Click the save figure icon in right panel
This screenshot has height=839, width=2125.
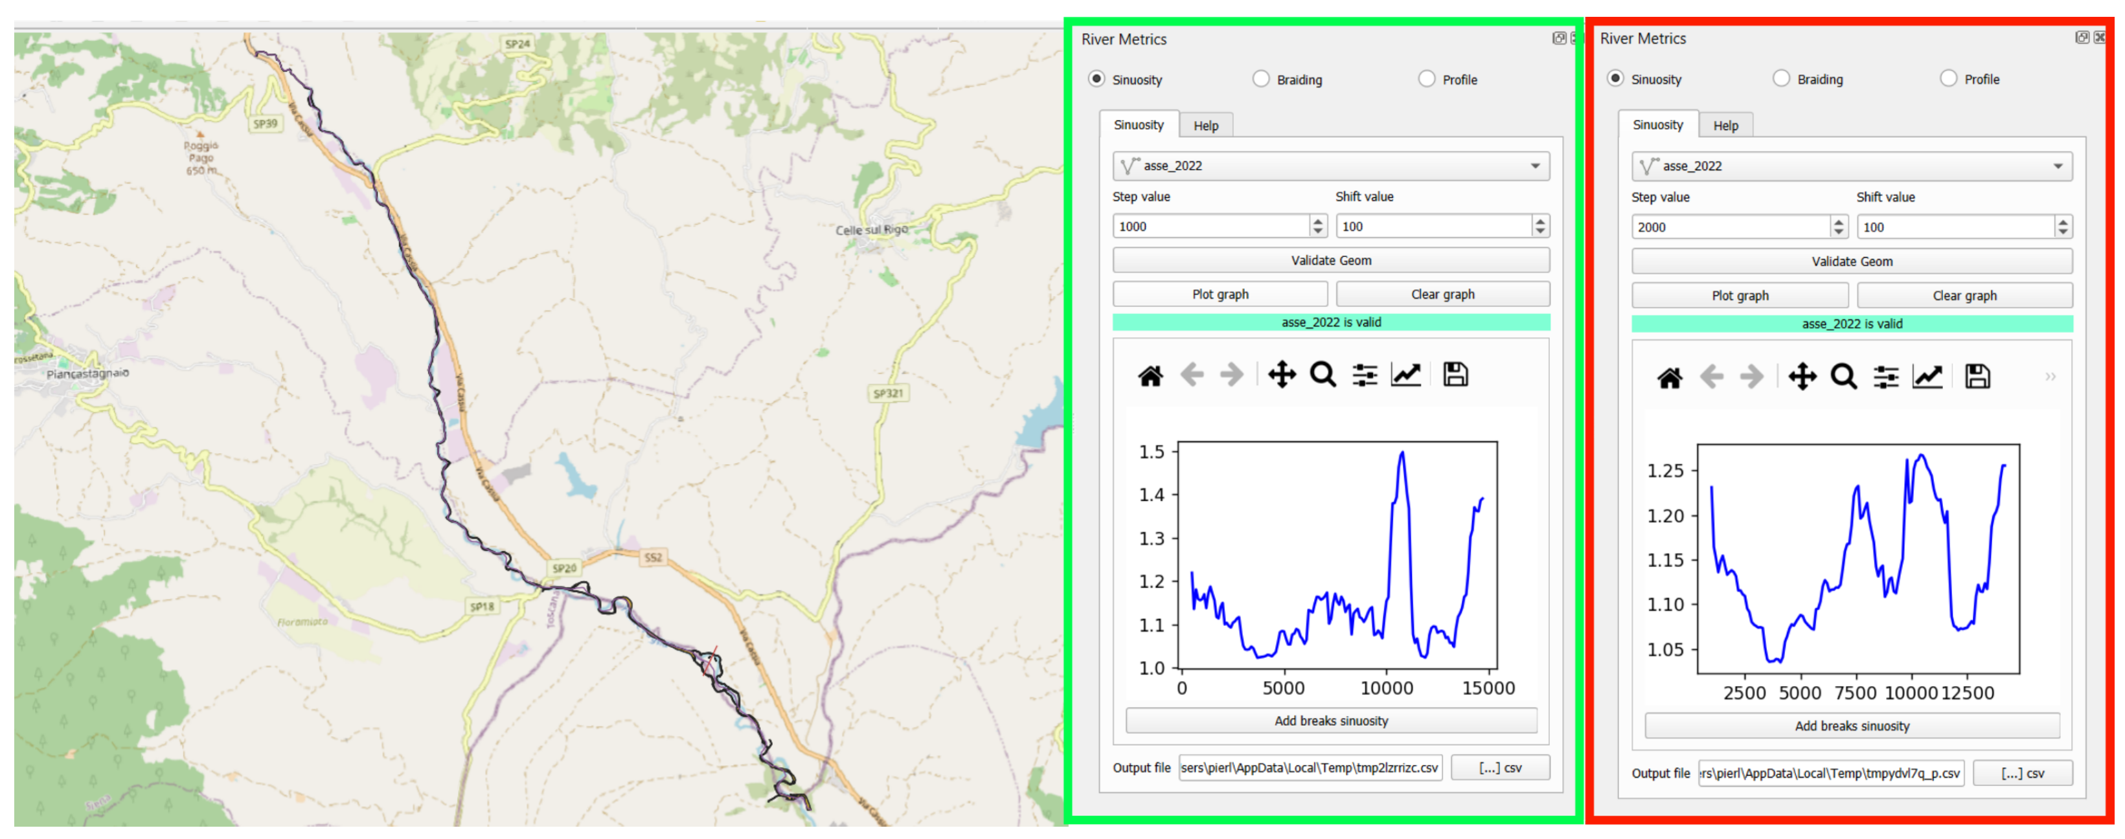tap(1977, 377)
